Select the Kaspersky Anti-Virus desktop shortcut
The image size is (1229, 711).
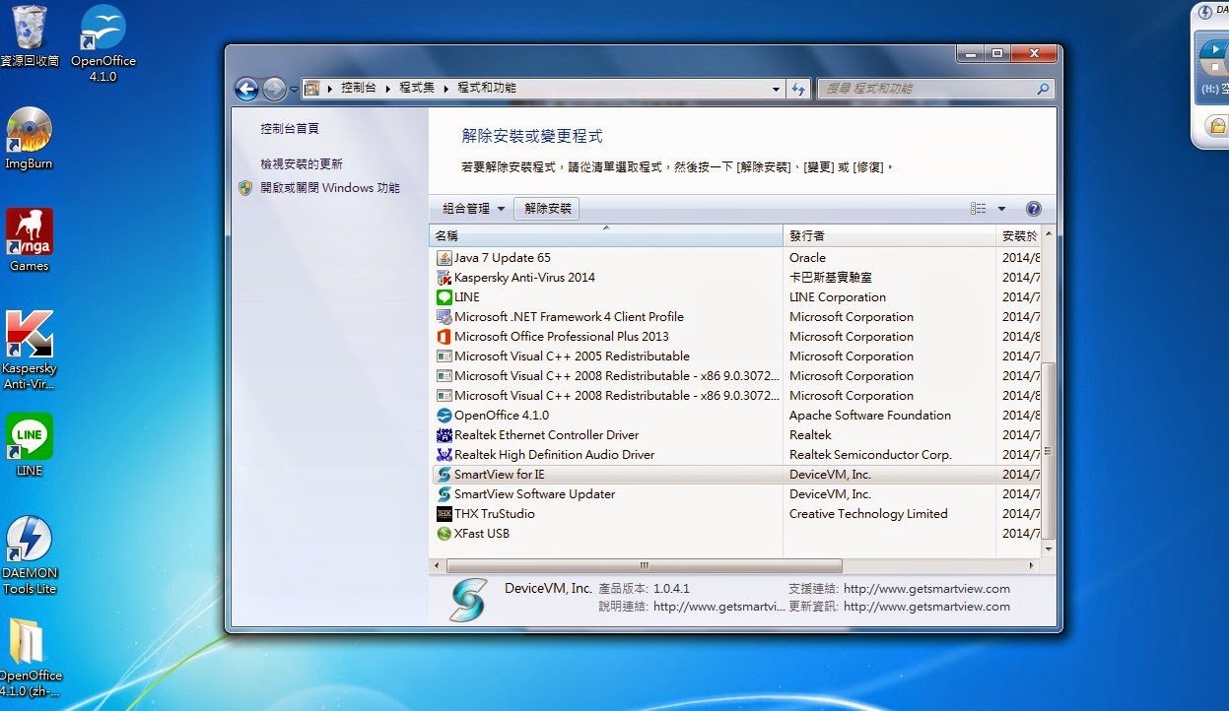[x=29, y=351]
